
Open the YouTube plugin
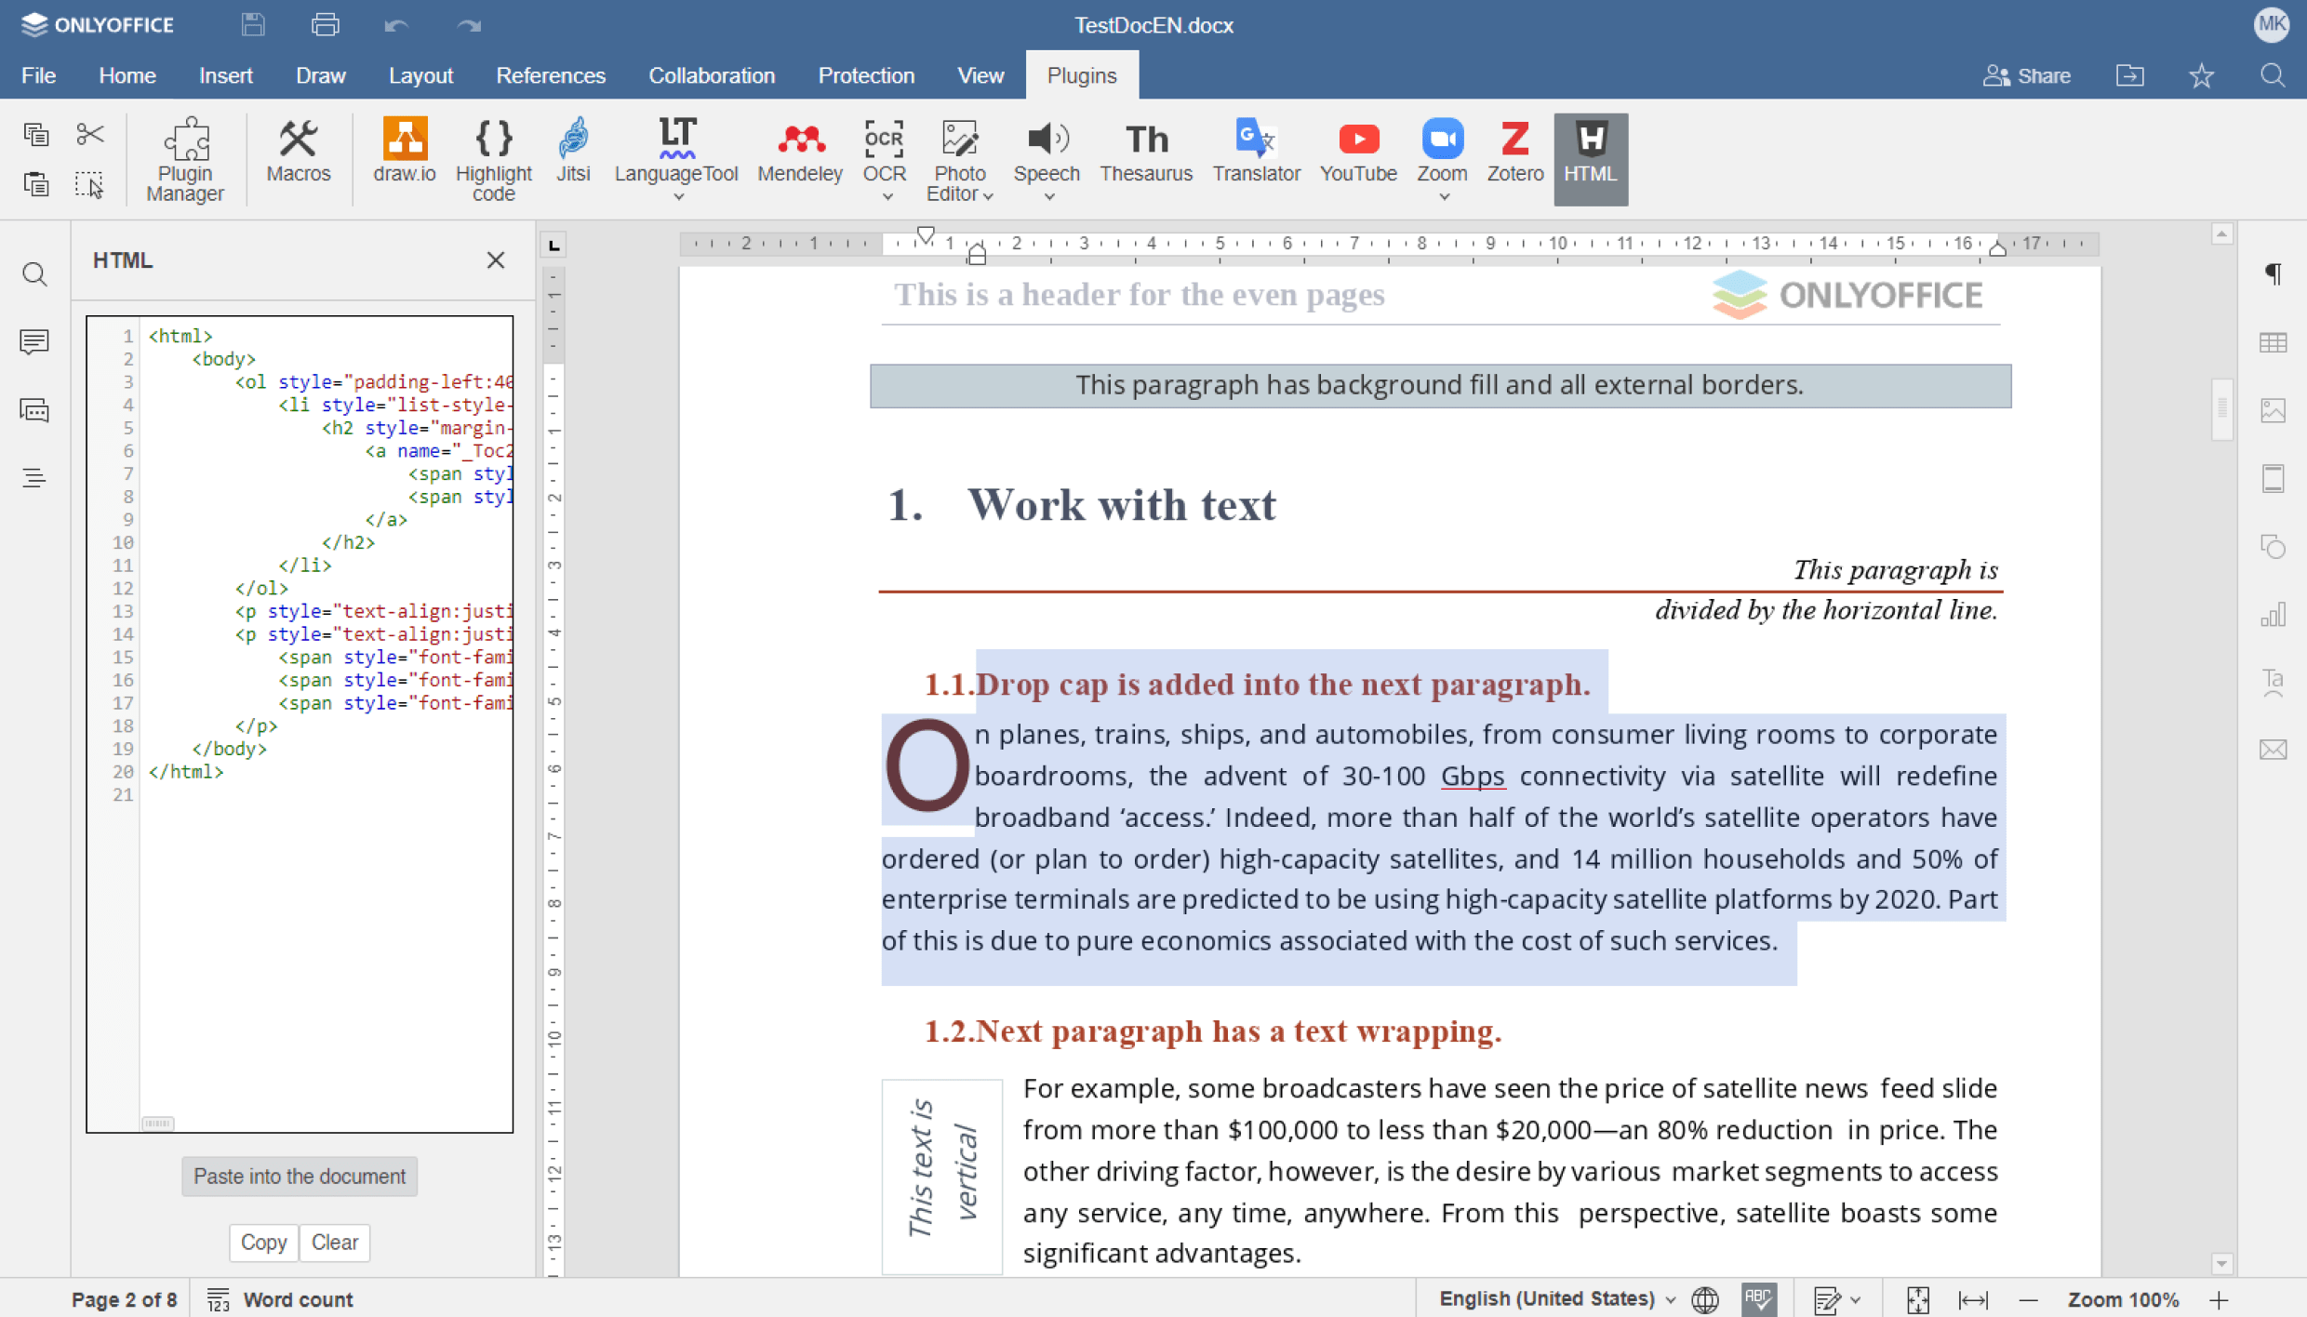(x=1357, y=152)
